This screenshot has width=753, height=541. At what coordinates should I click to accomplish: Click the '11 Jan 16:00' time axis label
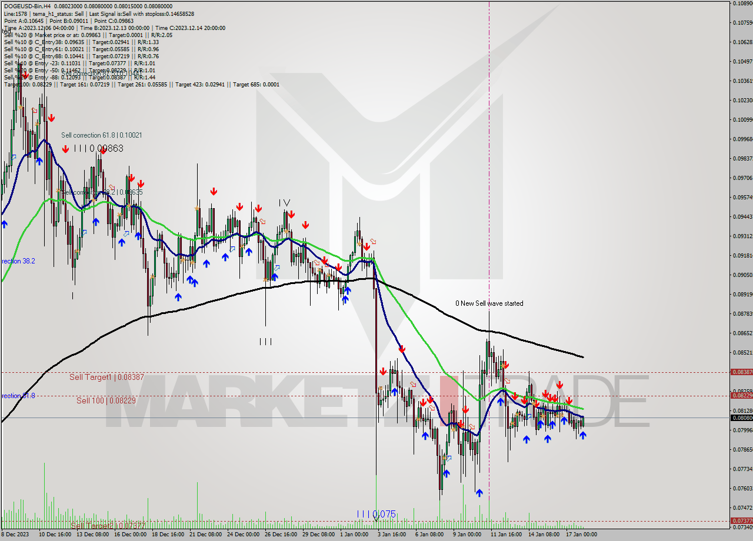pyautogui.click(x=506, y=535)
